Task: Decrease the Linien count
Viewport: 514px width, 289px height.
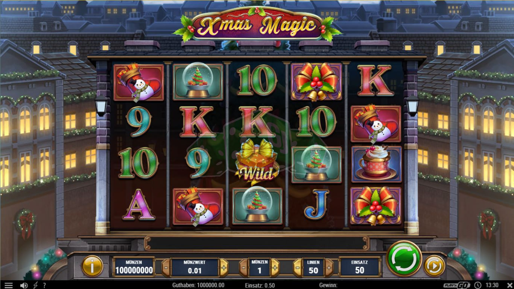Action: pyautogui.click(x=297, y=268)
